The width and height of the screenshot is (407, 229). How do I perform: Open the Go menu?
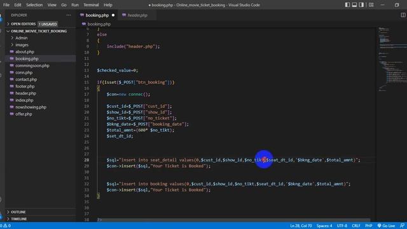[64, 5]
